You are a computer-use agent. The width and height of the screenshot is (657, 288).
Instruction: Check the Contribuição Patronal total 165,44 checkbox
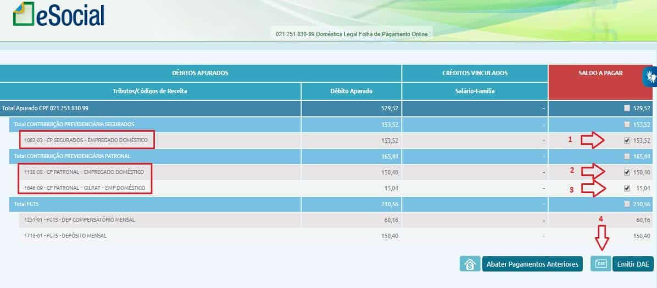click(x=627, y=156)
